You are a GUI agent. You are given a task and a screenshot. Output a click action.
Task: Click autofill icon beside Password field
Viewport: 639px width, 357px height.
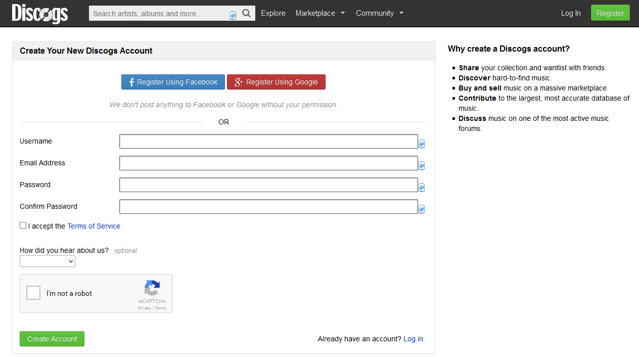[x=422, y=188]
